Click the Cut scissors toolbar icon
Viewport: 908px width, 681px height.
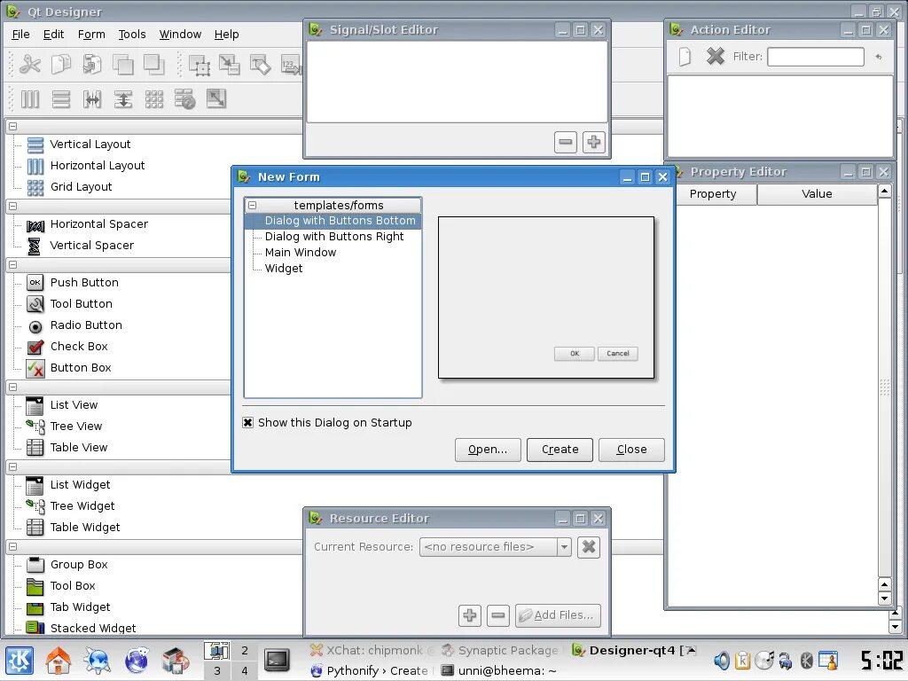click(x=29, y=64)
